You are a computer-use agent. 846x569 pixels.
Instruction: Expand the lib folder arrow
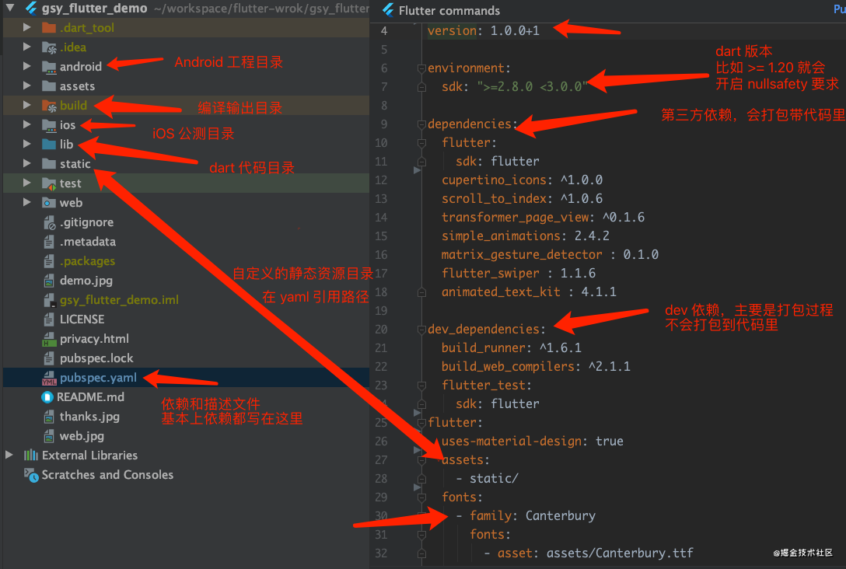tap(27, 144)
